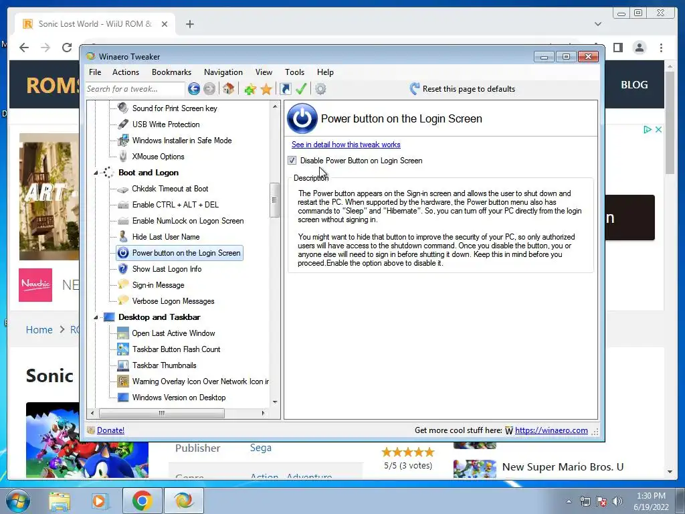Show hidden icons arrow in system tray
Viewport: 685px width, 514px height.
pos(569,501)
